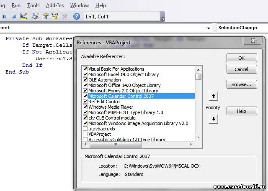Viewport: 268px width, 191px height.
Task: Uncheck Microsoft Office 14.0 Object Library
Action: (x=85, y=85)
